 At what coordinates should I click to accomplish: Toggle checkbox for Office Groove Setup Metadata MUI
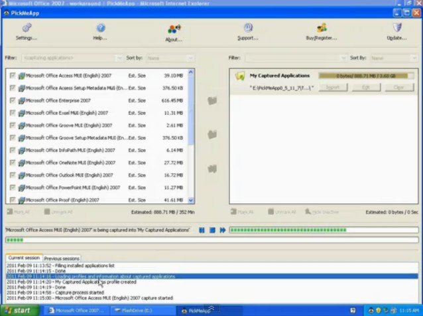[x=13, y=137]
